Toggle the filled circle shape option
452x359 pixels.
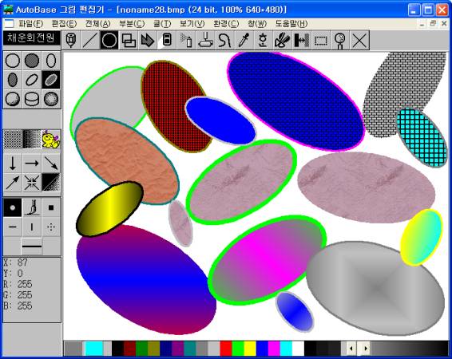click(x=32, y=61)
